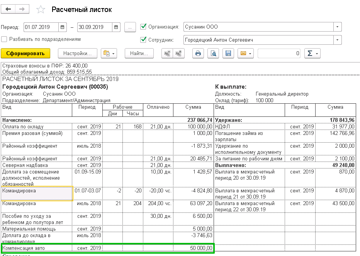The height and width of the screenshot is (256, 360).
Task: Select Погашение займа из зарплаты cell
Action: 250,136
